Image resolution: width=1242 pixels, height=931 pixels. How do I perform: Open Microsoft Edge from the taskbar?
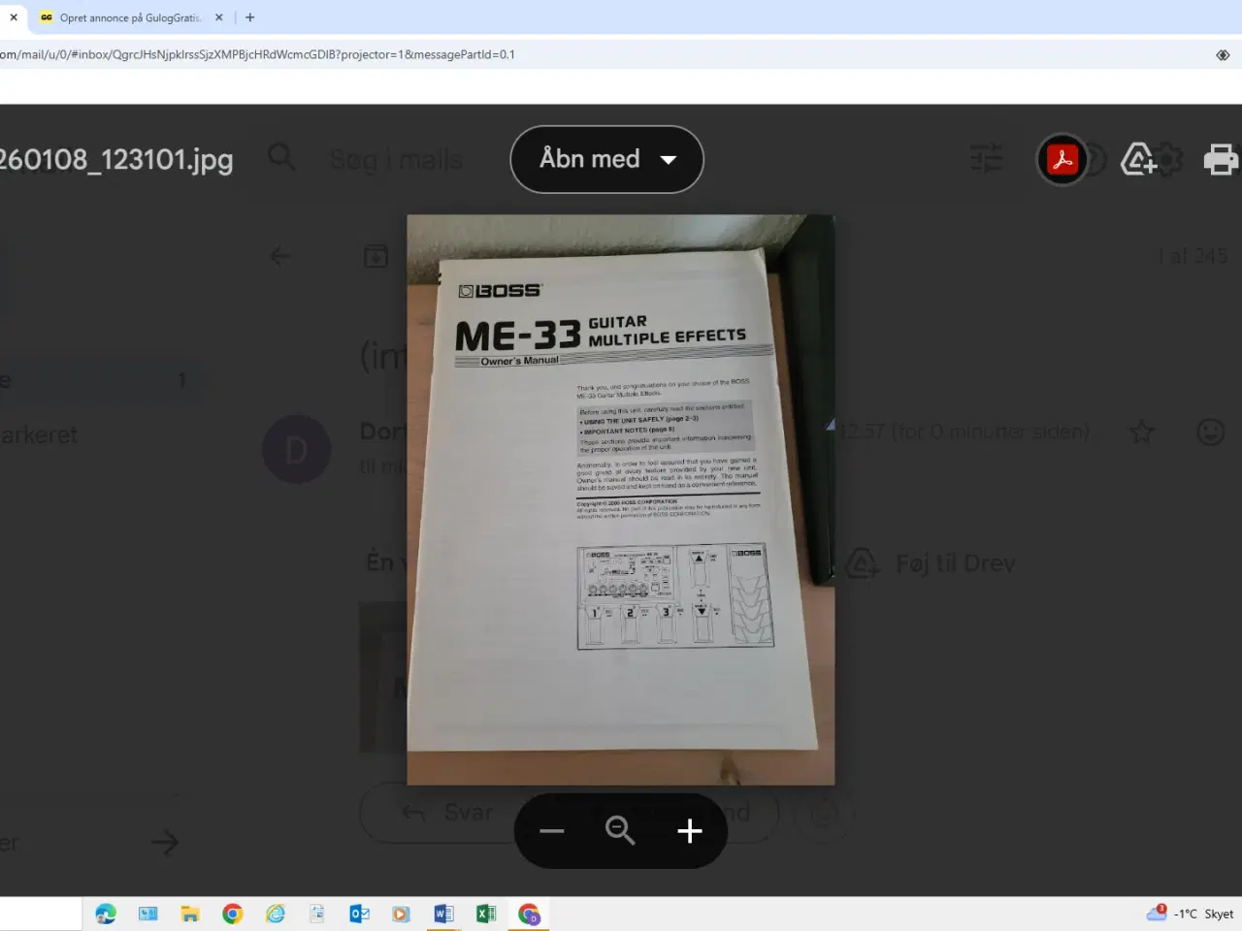[106, 914]
